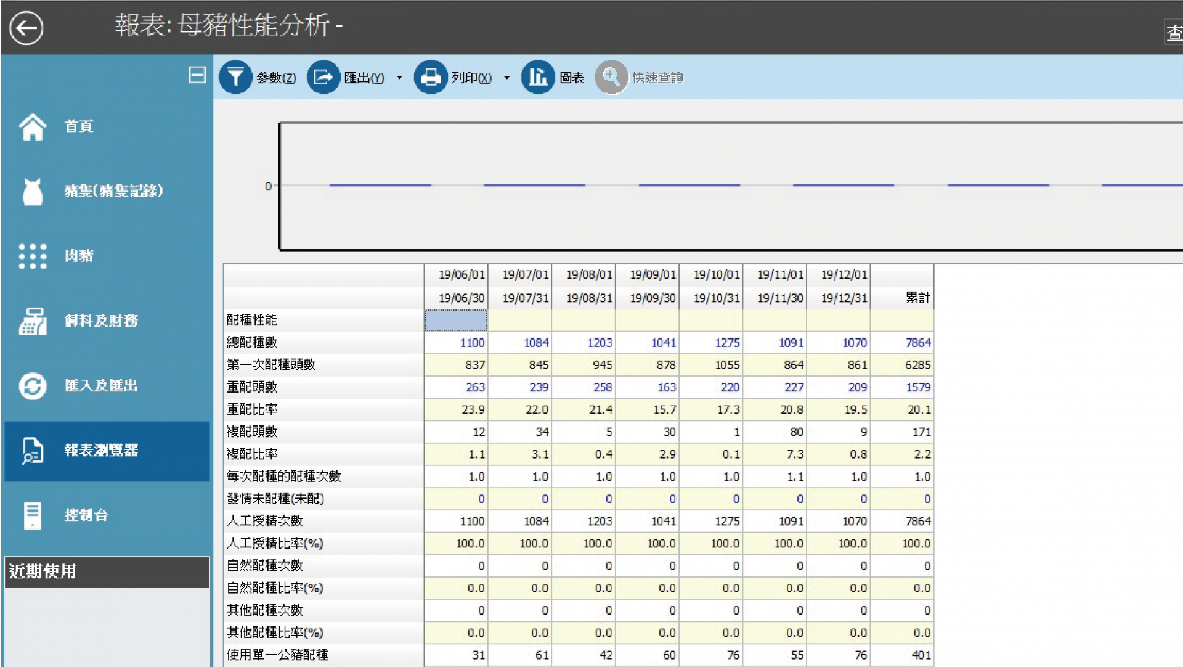Image resolution: width=1183 pixels, height=667 pixels.
Task: Click the 匯入及匯出 sync icon
Action: [33, 386]
